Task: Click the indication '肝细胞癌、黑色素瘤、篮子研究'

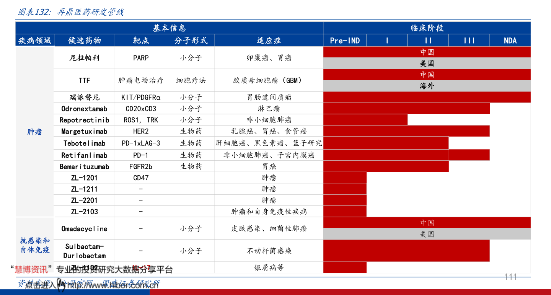Action: tap(269, 143)
